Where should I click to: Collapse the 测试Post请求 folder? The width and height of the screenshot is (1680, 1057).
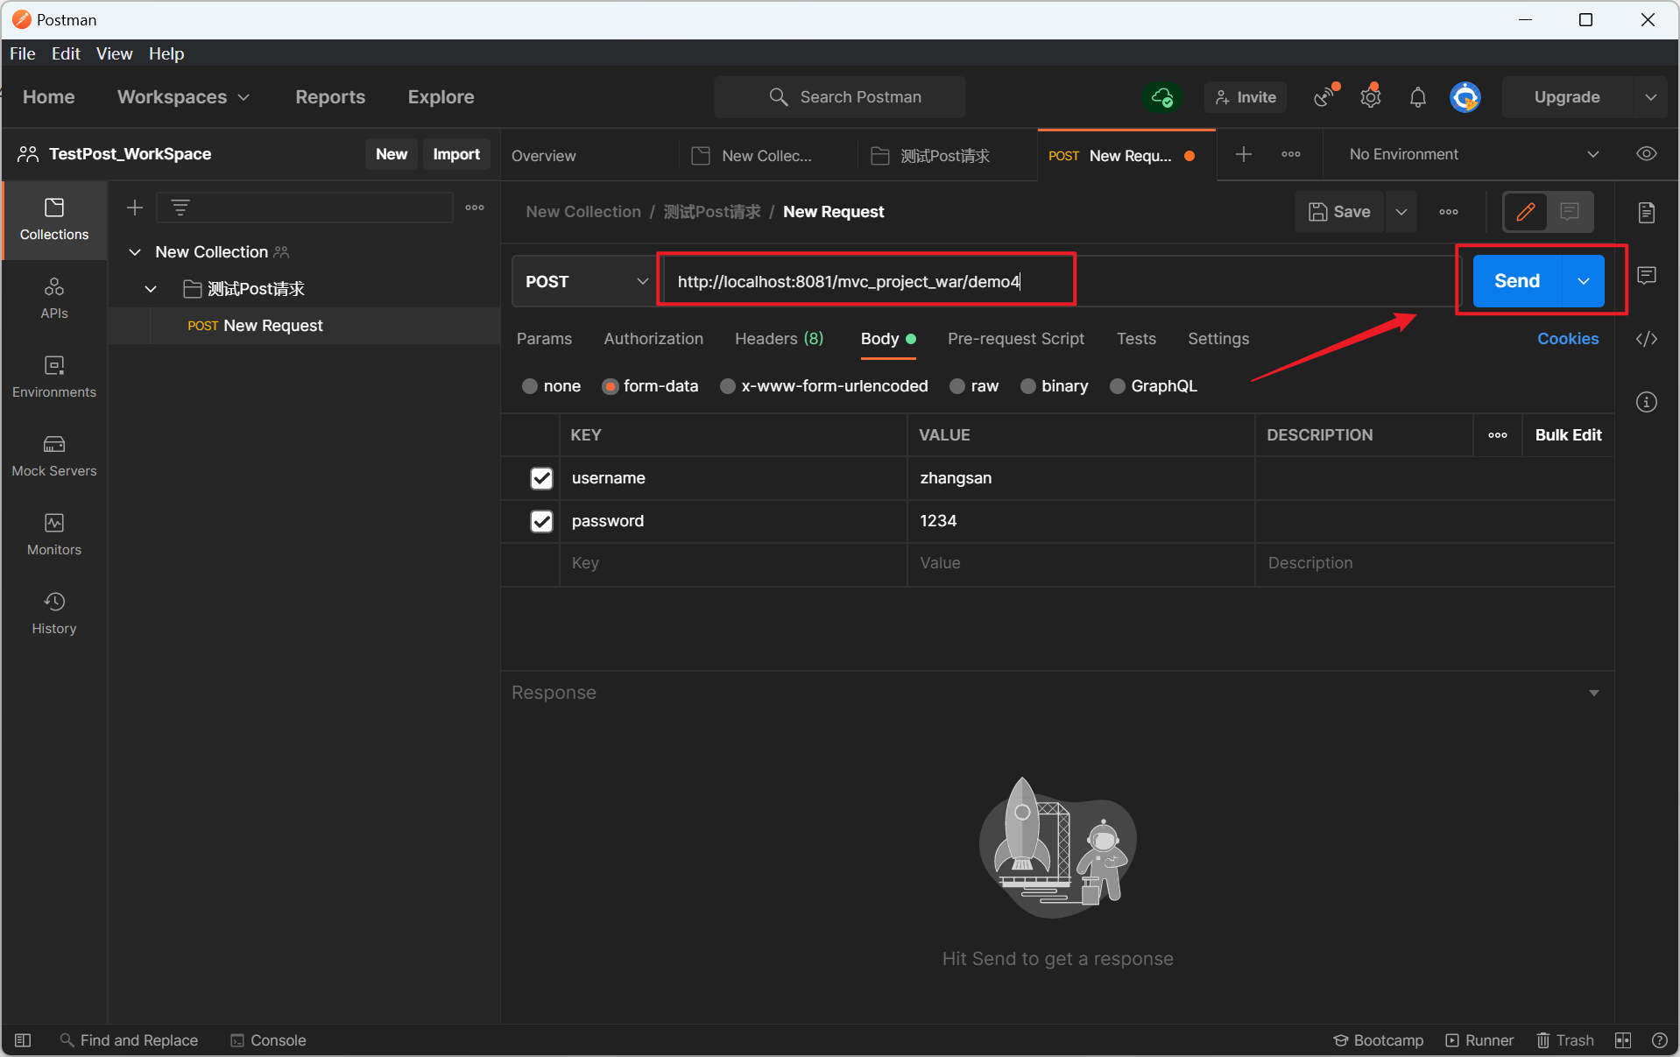pyautogui.click(x=151, y=289)
